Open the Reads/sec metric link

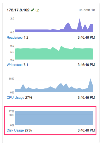pos(15,38)
